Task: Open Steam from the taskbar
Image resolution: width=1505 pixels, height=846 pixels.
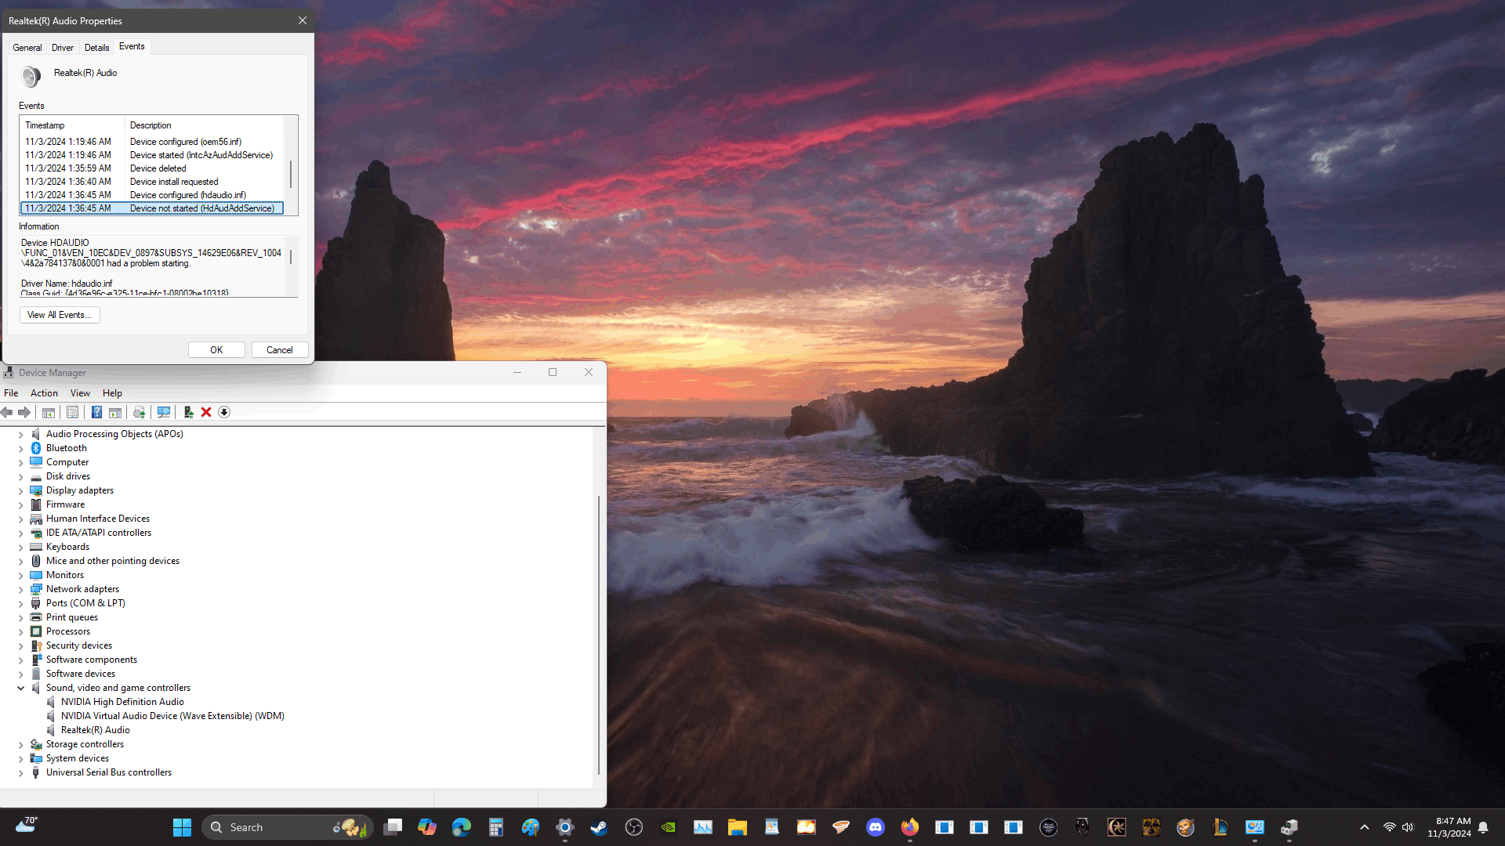Action: click(x=599, y=827)
